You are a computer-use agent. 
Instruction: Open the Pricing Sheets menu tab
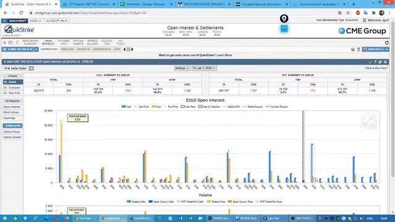(x=78, y=43)
